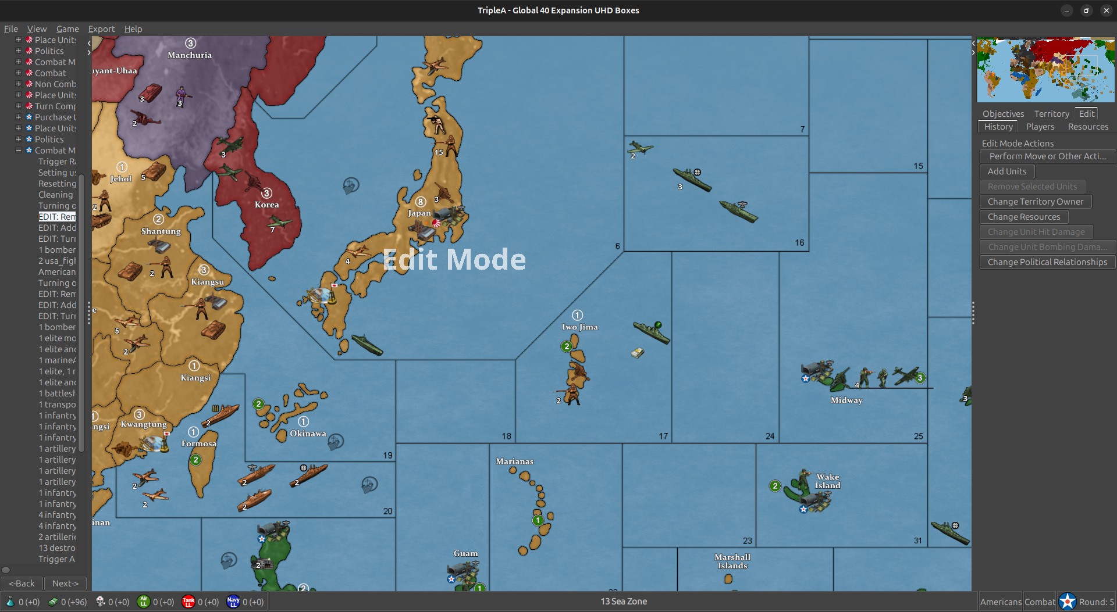Open the Game menu
Image resolution: width=1117 pixels, height=612 pixels.
67,28
